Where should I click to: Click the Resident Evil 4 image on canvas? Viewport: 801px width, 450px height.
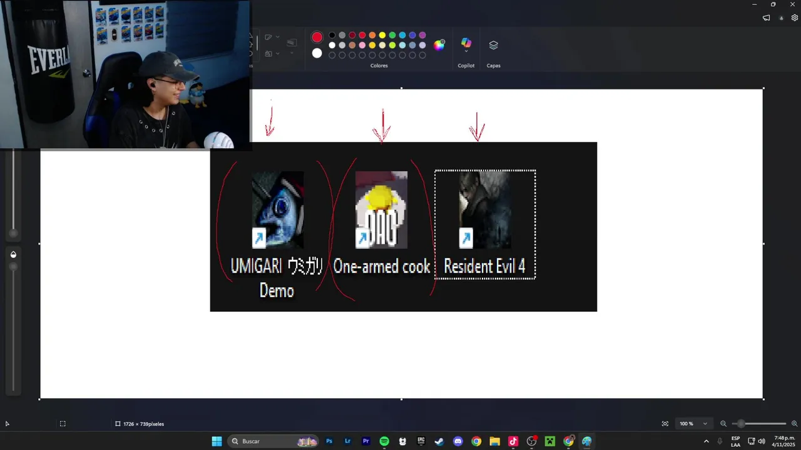tap(485, 210)
